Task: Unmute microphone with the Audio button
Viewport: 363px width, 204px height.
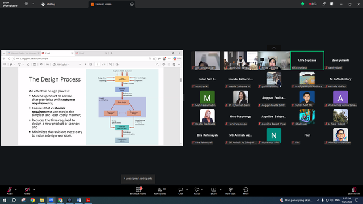Action: tap(10, 191)
